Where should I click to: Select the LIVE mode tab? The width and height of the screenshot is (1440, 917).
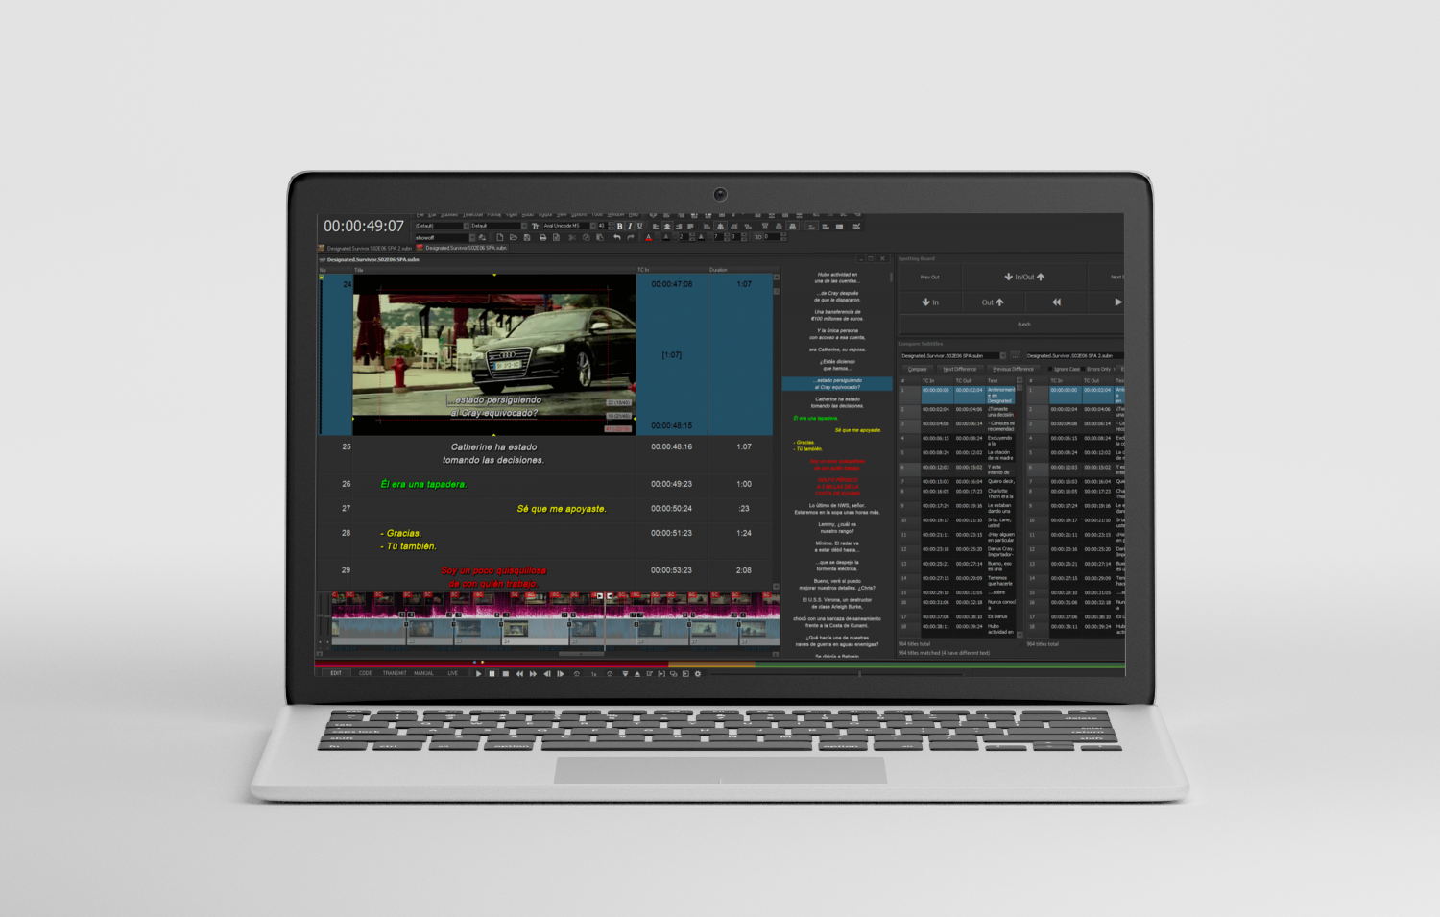click(452, 673)
